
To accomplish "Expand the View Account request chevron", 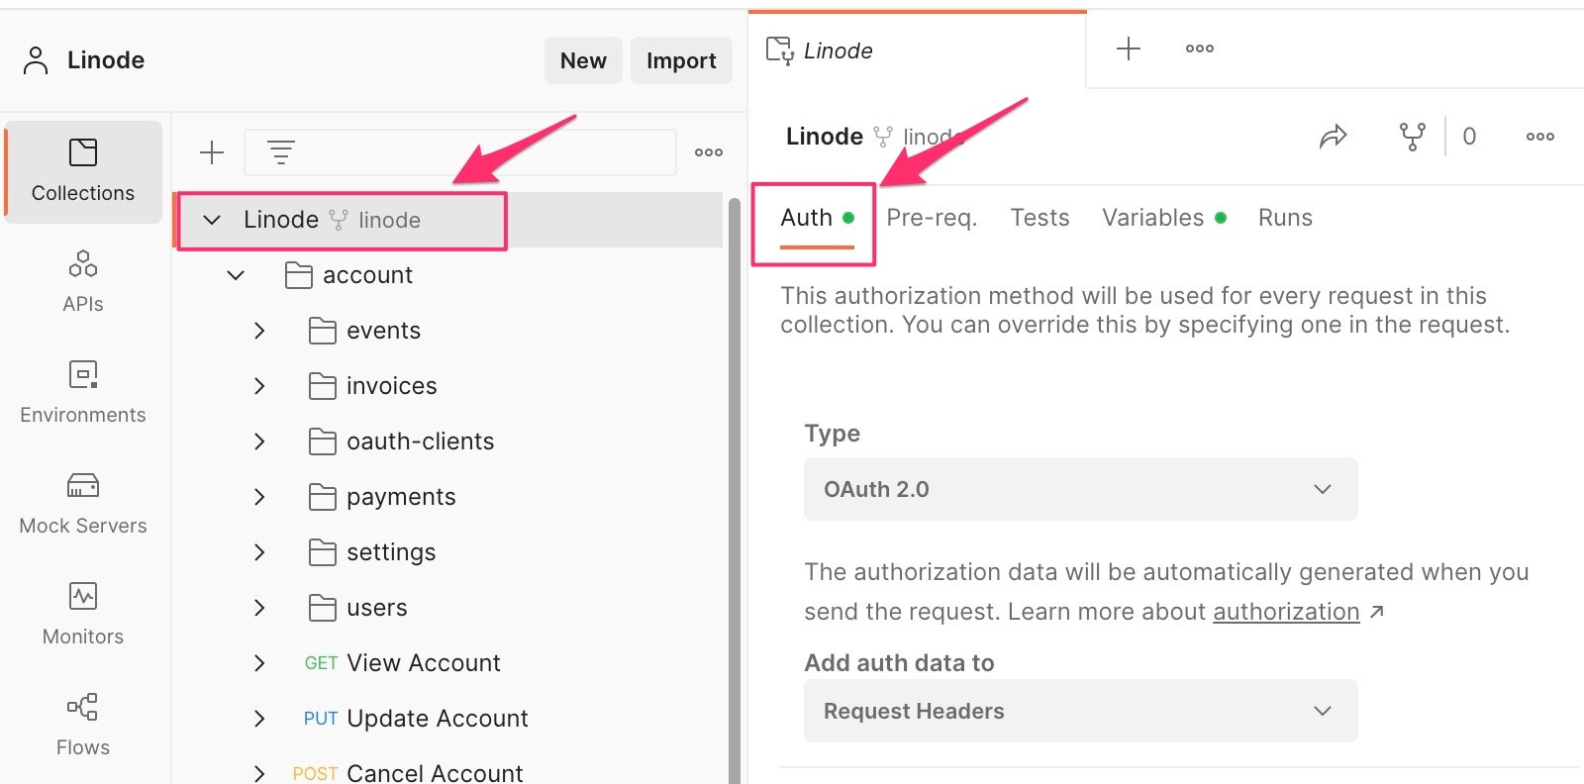I will [259, 663].
